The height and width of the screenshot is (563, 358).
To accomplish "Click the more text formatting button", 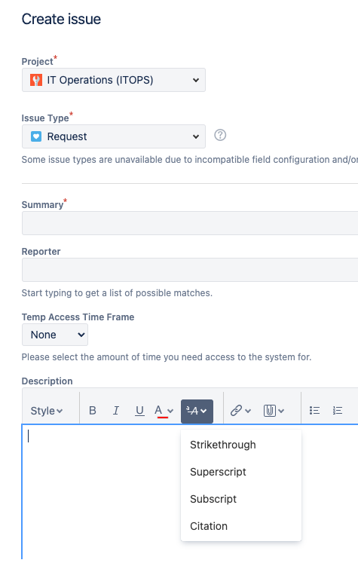I will click(197, 411).
